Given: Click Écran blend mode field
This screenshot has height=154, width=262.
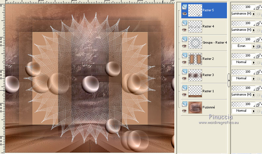Looking at the screenshot, I should point(242,46).
